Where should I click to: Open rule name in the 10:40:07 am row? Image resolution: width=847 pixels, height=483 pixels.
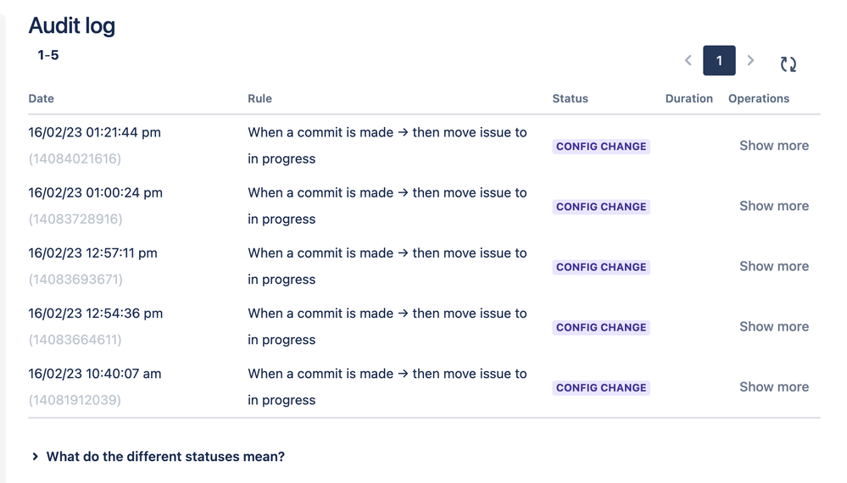[x=387, y=387]
